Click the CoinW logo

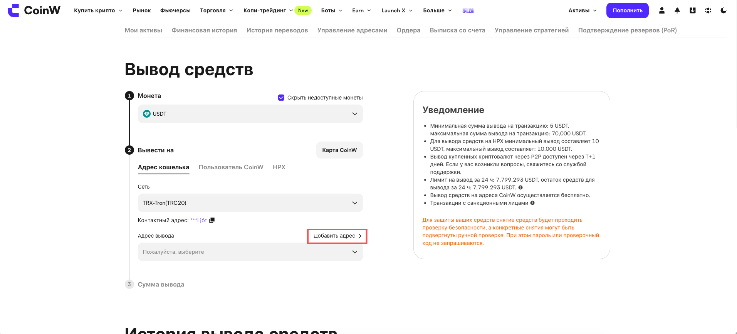point(34,10)
